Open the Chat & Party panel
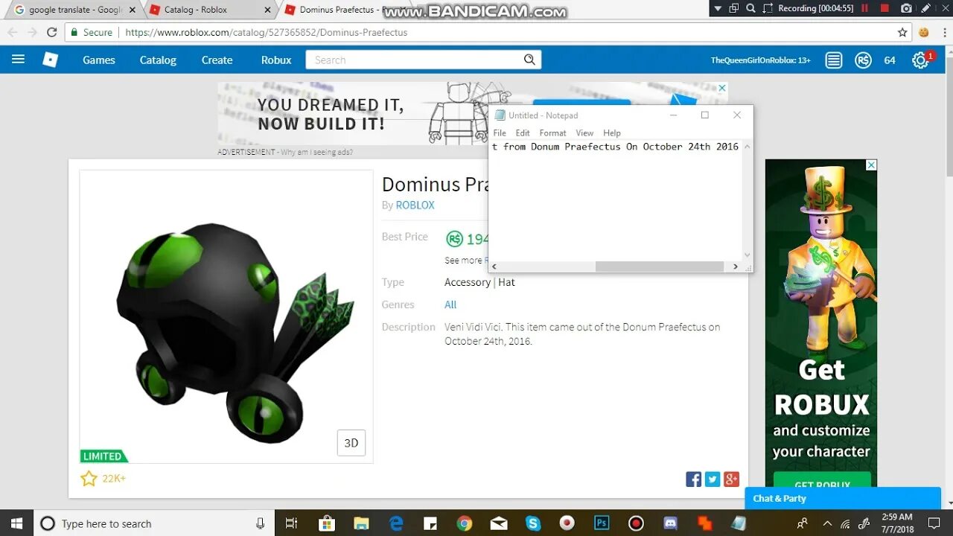The image size is (953, 536). (x=843, y=499)
